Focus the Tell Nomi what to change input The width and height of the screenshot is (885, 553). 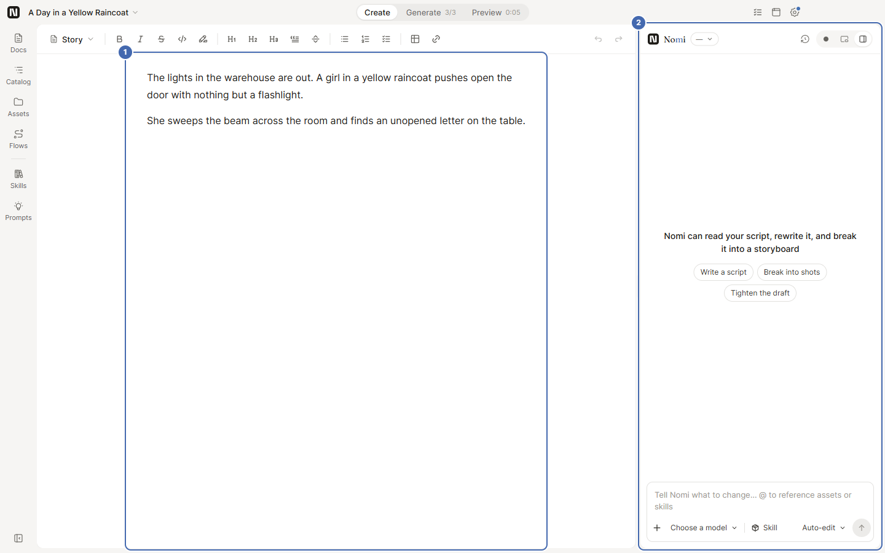pos(760,501)
